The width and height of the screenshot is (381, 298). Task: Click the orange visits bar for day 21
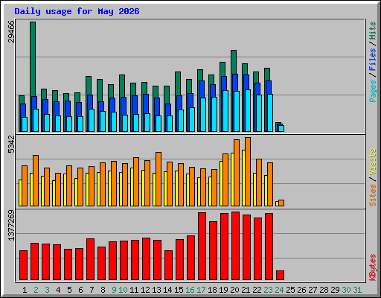(x=248, y=171)
